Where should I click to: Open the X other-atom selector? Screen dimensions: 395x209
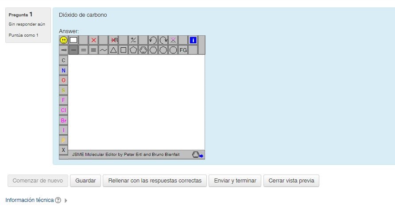64,150
